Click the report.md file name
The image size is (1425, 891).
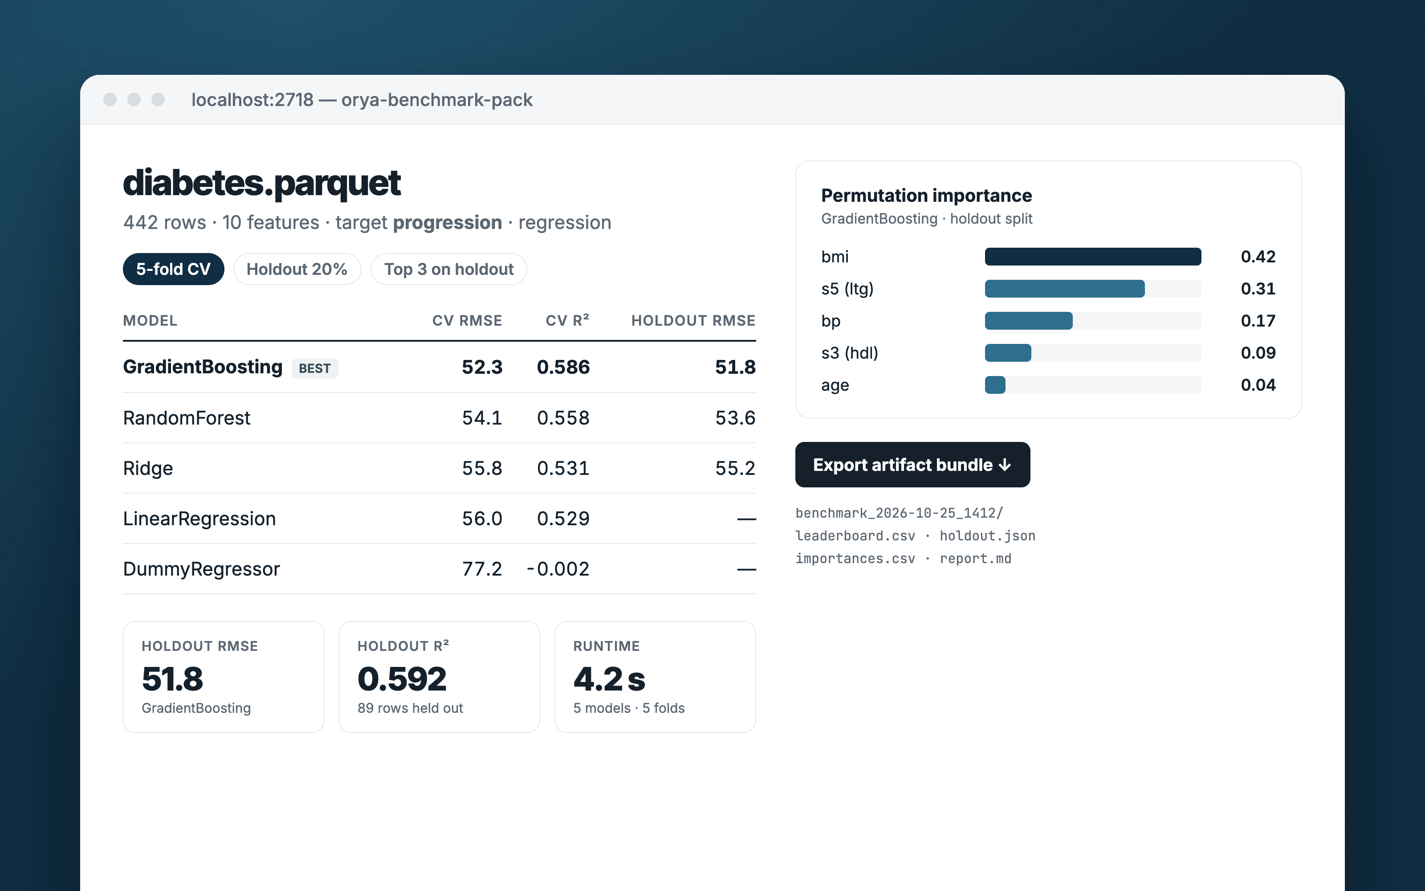(975, 559)
